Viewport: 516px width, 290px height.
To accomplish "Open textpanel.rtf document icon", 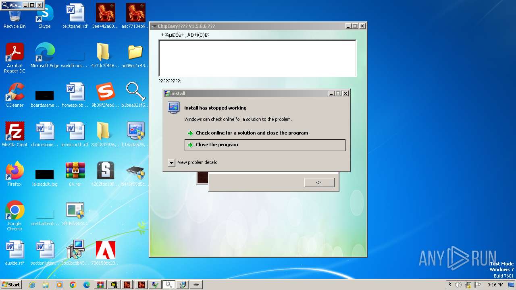I will click(75, 17).
